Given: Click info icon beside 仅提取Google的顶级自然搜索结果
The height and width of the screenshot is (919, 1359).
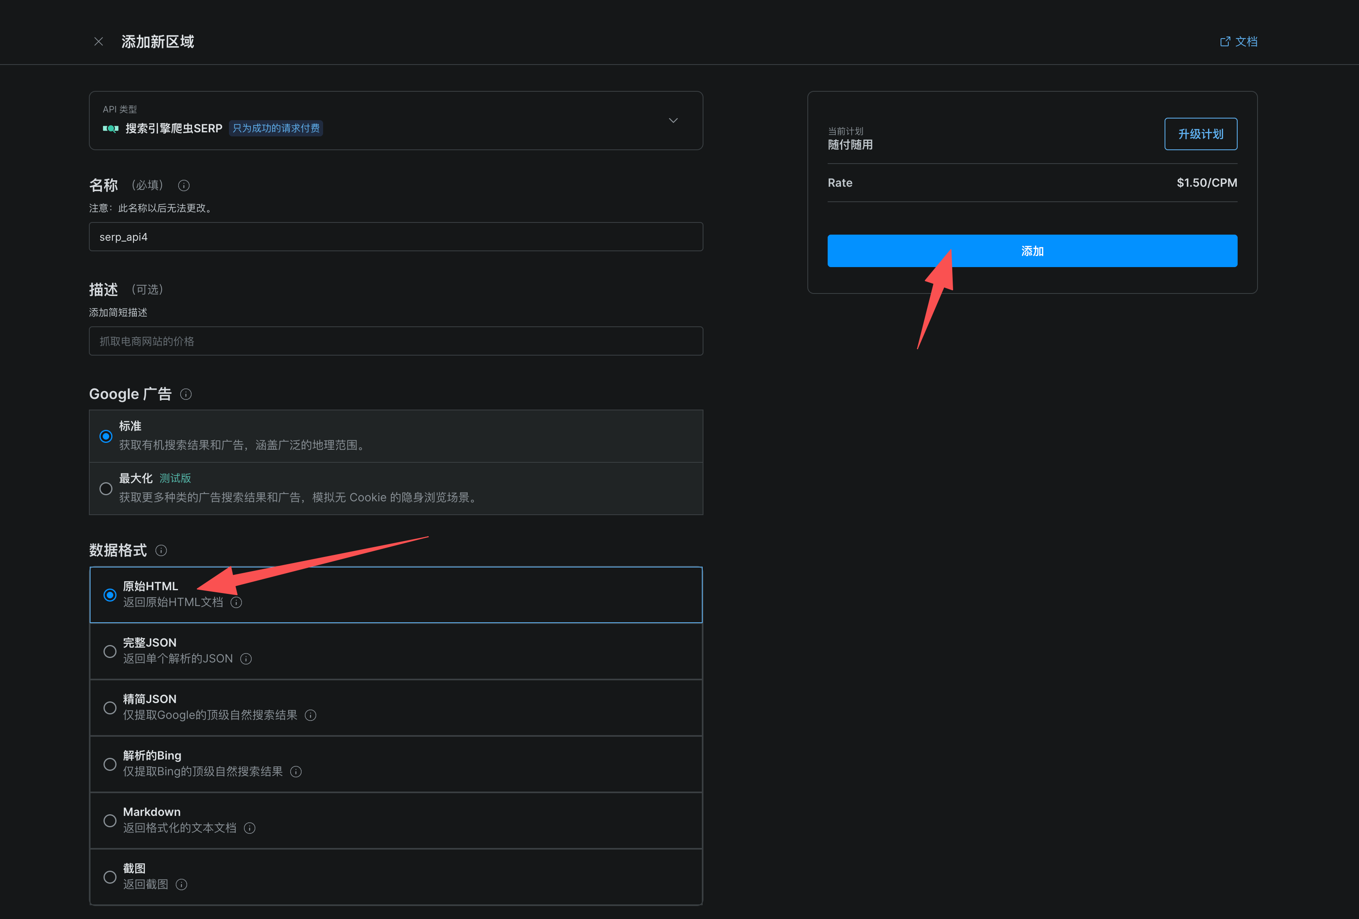Looking at the screenshot, I should [311, 716].
